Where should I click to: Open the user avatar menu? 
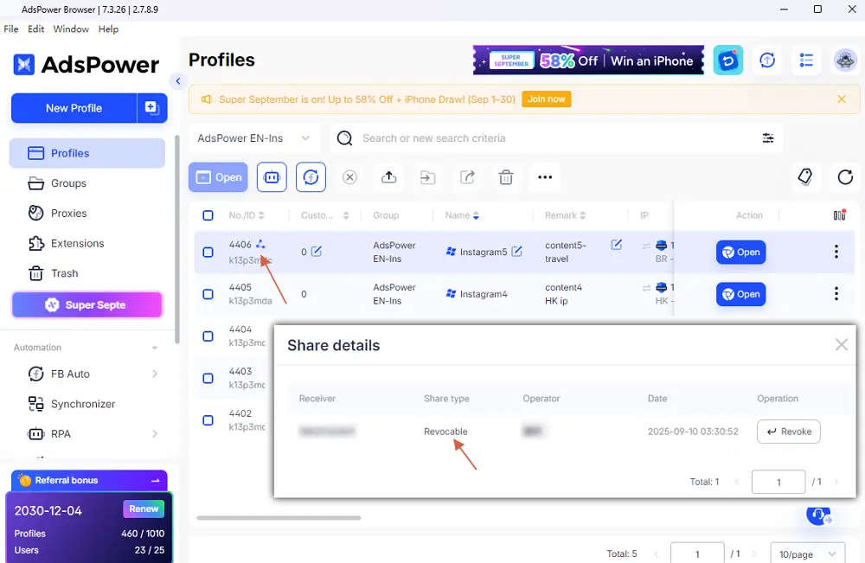coord(845,60)
